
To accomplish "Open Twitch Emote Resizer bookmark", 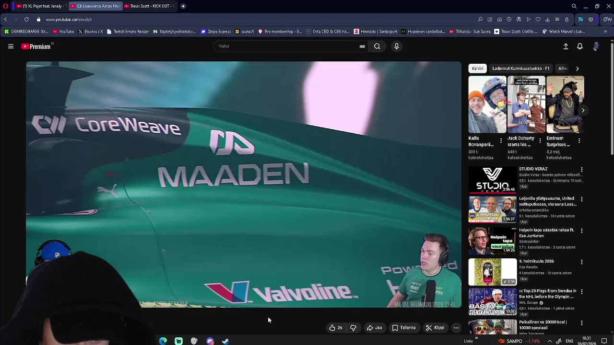I will click(x=128, y=32).
